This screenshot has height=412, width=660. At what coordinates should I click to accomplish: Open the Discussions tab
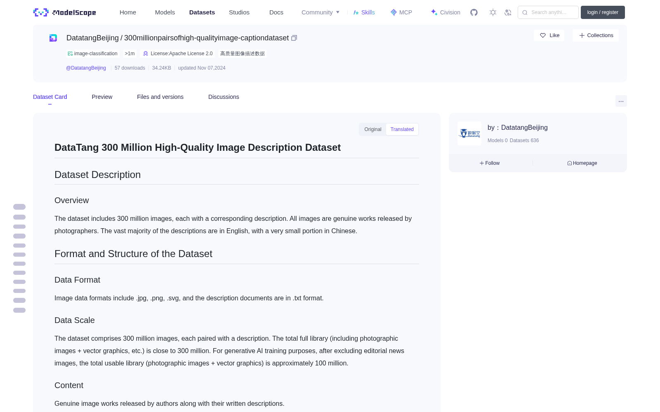coord(224,97)
